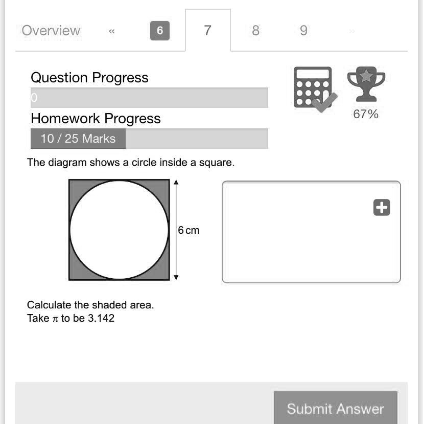Click the 67% score label
Viewport: 423px width, 424px height.
[366, 114]
